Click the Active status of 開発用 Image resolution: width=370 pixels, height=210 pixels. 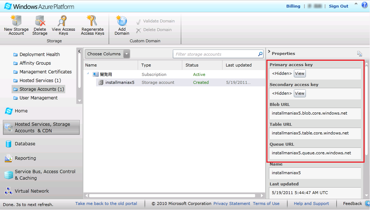point(199,74)
